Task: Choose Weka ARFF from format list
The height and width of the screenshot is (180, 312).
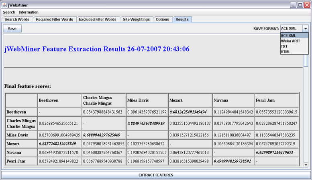Action: (x=294, y=41)
